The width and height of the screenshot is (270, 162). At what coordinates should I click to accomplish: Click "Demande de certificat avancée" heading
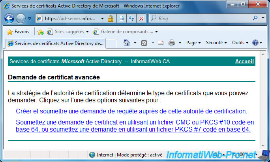click(x=54, y=77)
